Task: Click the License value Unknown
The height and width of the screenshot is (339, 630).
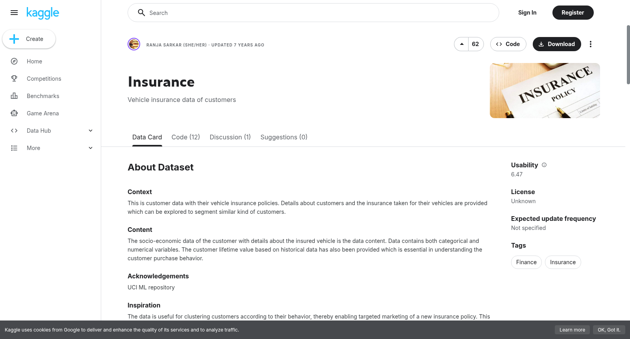Action: (523, 201)
